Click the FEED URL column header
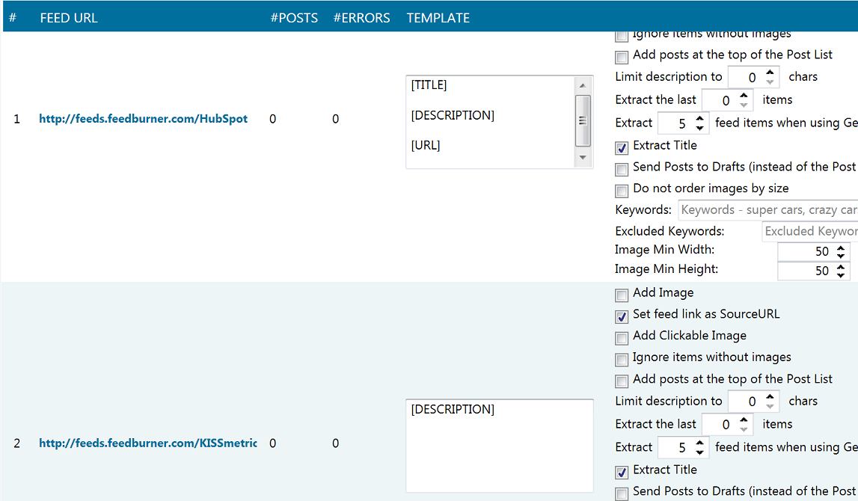Screen dimensions: 858x501 [69, 18]
